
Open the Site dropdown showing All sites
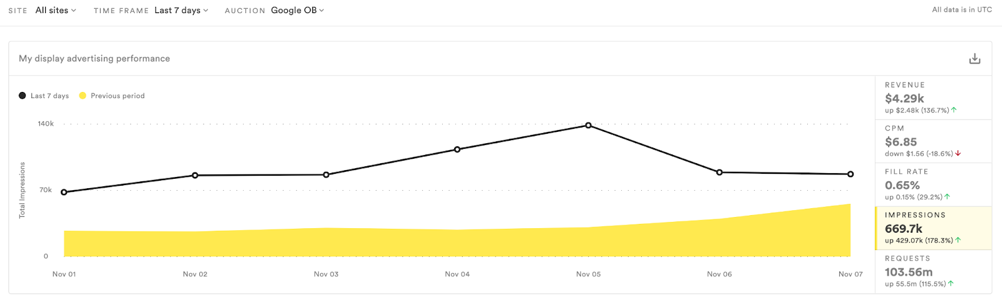pos(56,11)
